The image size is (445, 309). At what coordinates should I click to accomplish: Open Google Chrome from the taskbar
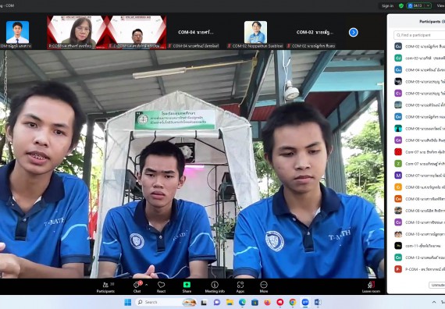(292, 303)
